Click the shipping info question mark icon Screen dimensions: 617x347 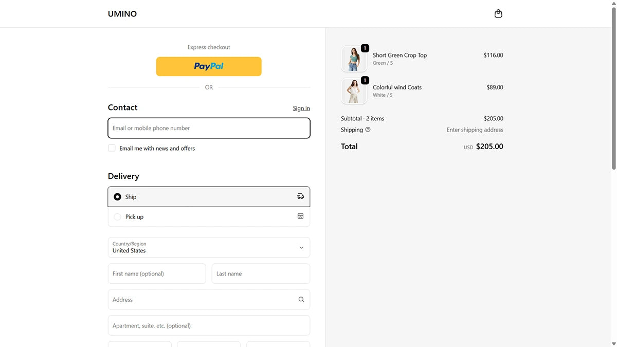368,130
